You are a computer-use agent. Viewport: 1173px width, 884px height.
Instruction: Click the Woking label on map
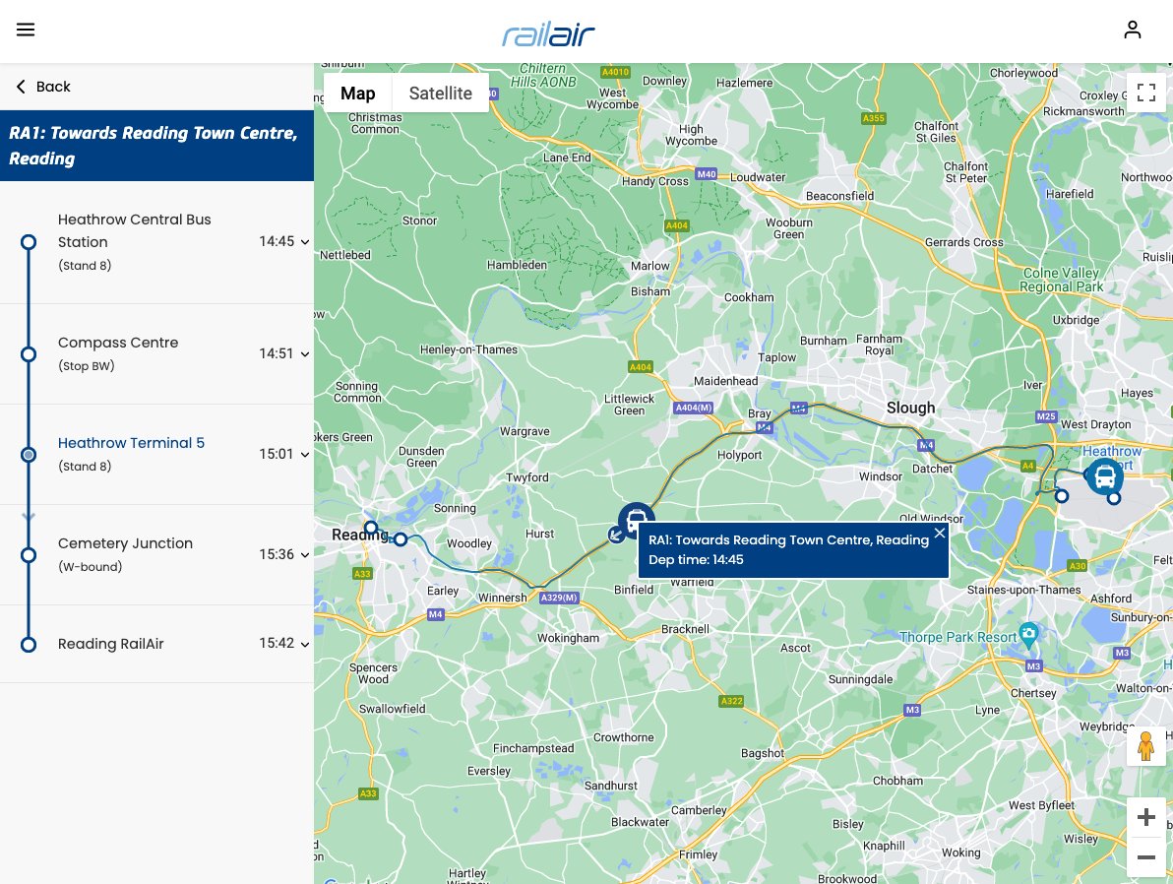(960, 852)
